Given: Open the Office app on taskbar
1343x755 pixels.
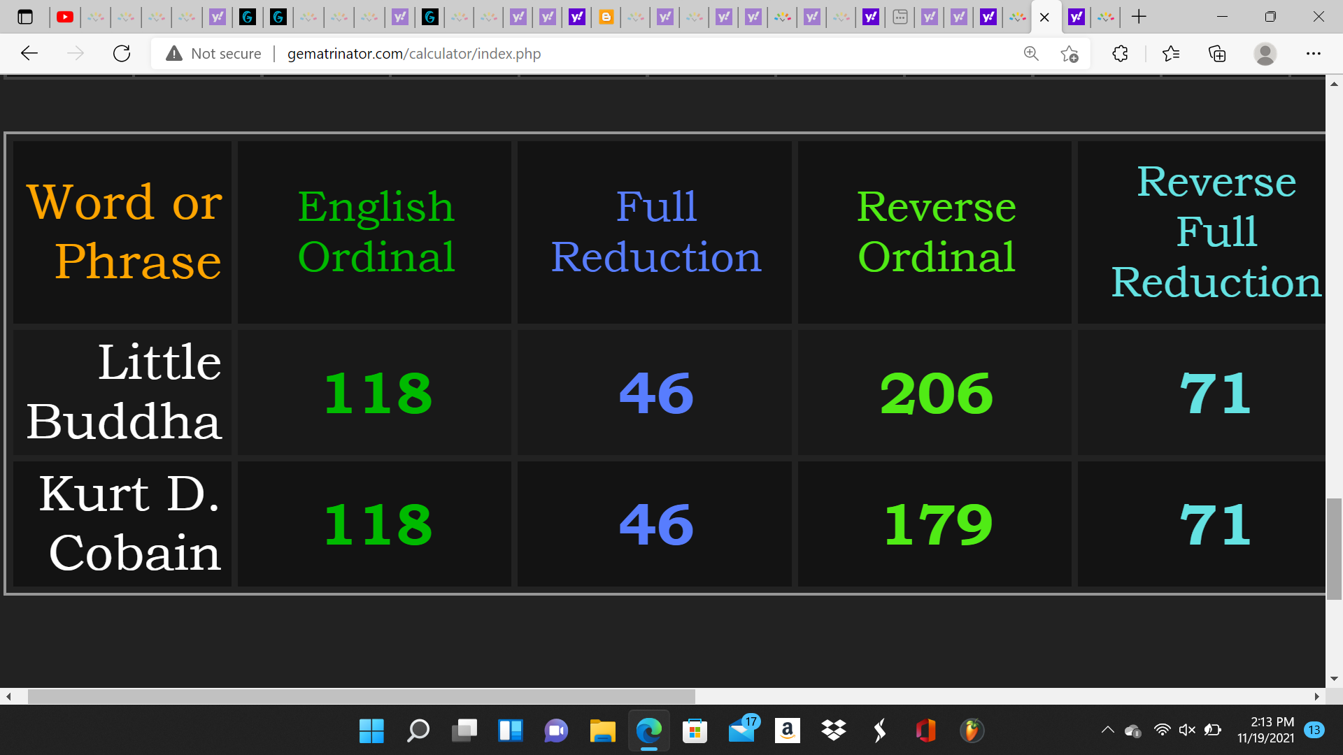Looking at the screenshot, I should tap(926, 731).
